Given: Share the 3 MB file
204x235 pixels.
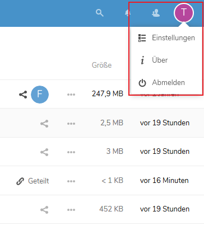Looking at the screenshot, I should (x=44, y=152).
